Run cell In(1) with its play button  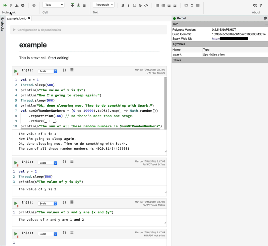16,71
